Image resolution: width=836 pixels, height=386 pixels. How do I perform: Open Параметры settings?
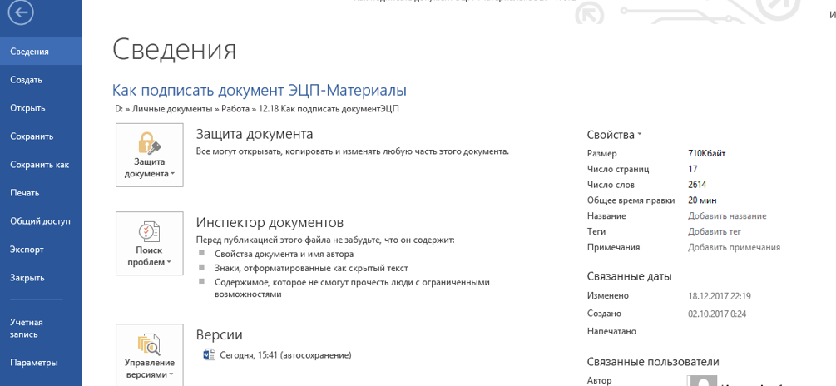(x=33, y=363)
